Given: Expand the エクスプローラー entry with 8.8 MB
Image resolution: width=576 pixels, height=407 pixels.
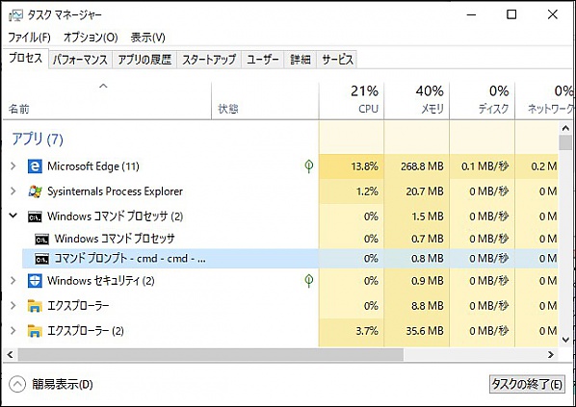Looking at the screenshot, I should (x=13, y=306).
